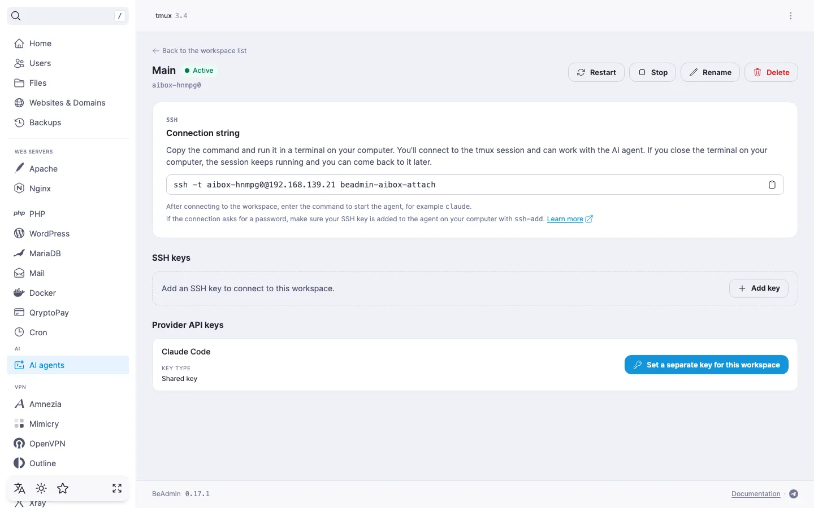The height and width of the screenshot is (508, 814).
Task: Open Docker section
Action: click(68, 293)
